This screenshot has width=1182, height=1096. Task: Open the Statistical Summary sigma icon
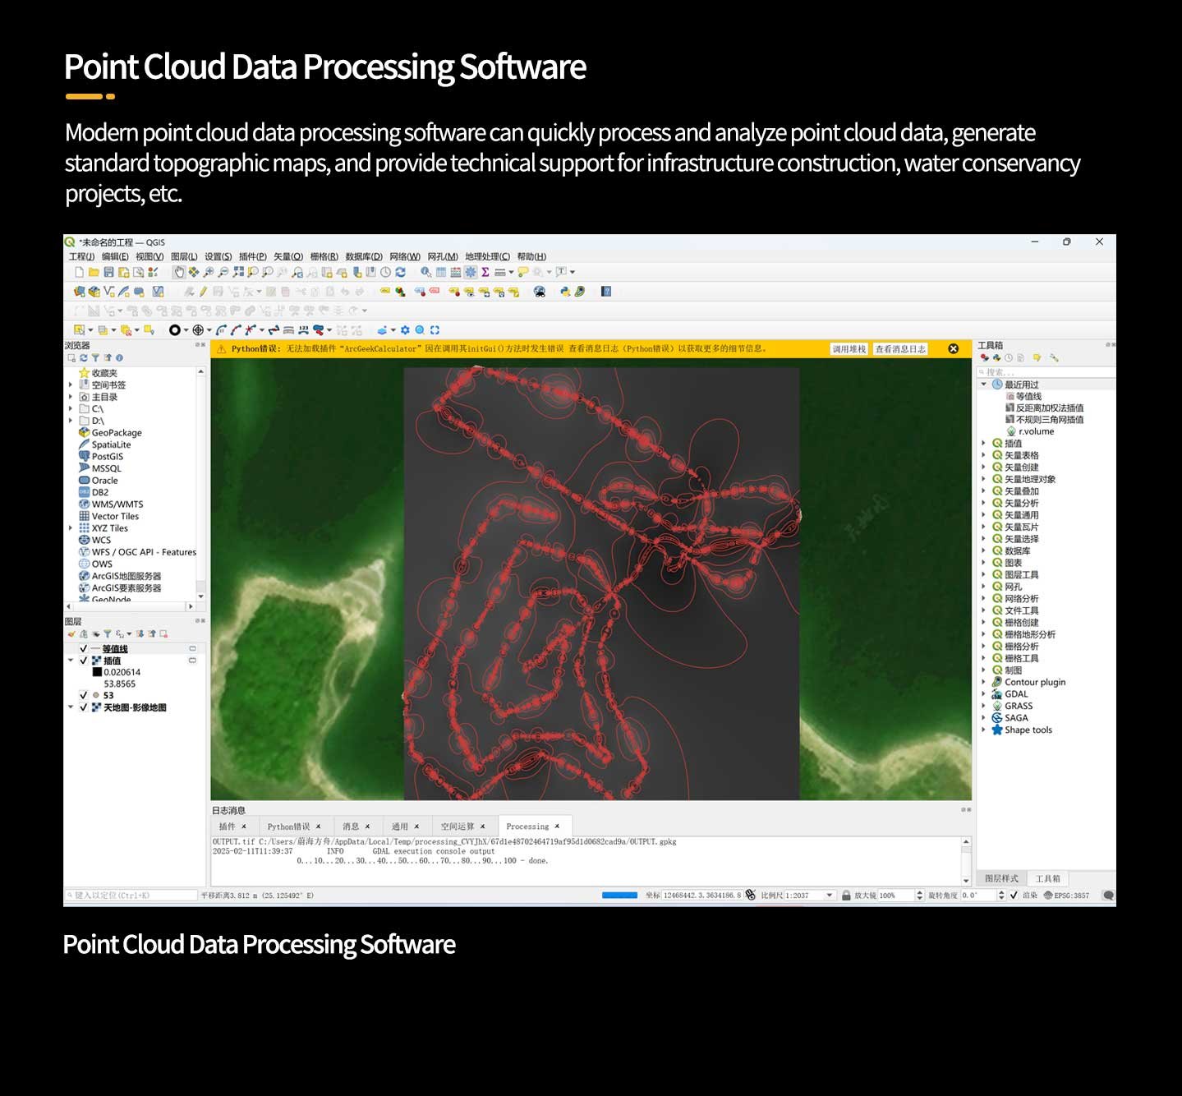(x=485, y=272)
